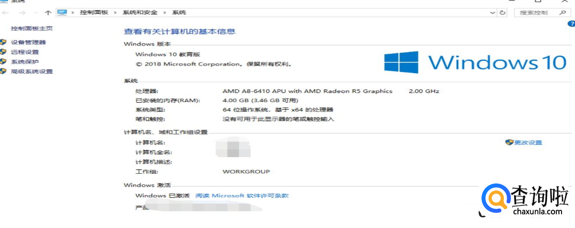
Task: Select 系统 in the breadcrumb
Action: (179, 12)
